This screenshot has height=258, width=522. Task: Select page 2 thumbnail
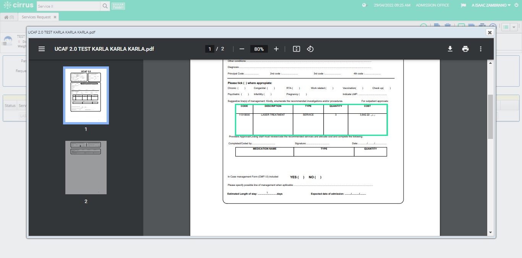tap(86, 168)
